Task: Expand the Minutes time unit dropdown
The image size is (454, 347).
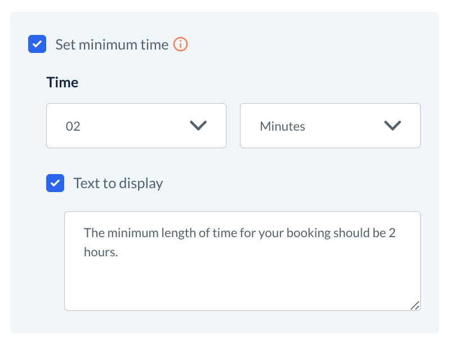Action: tap(330, 126)
